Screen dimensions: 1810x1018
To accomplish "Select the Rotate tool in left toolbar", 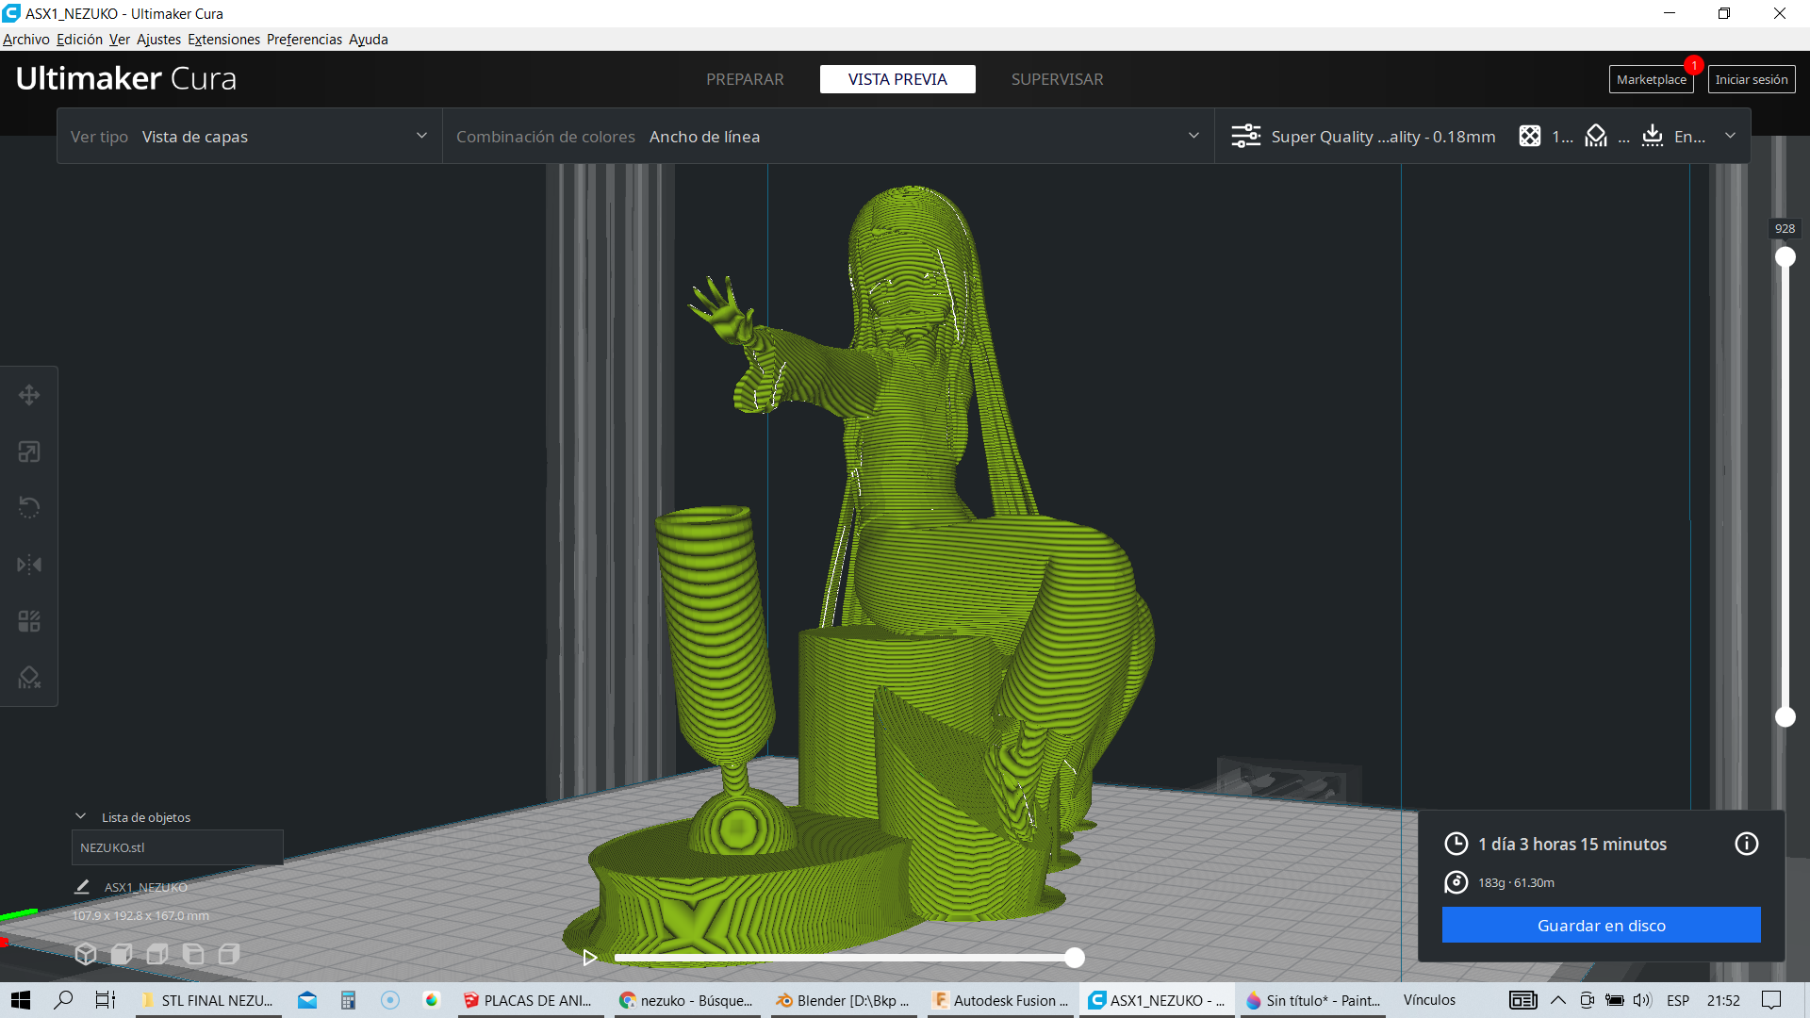I will click(29, 508).
